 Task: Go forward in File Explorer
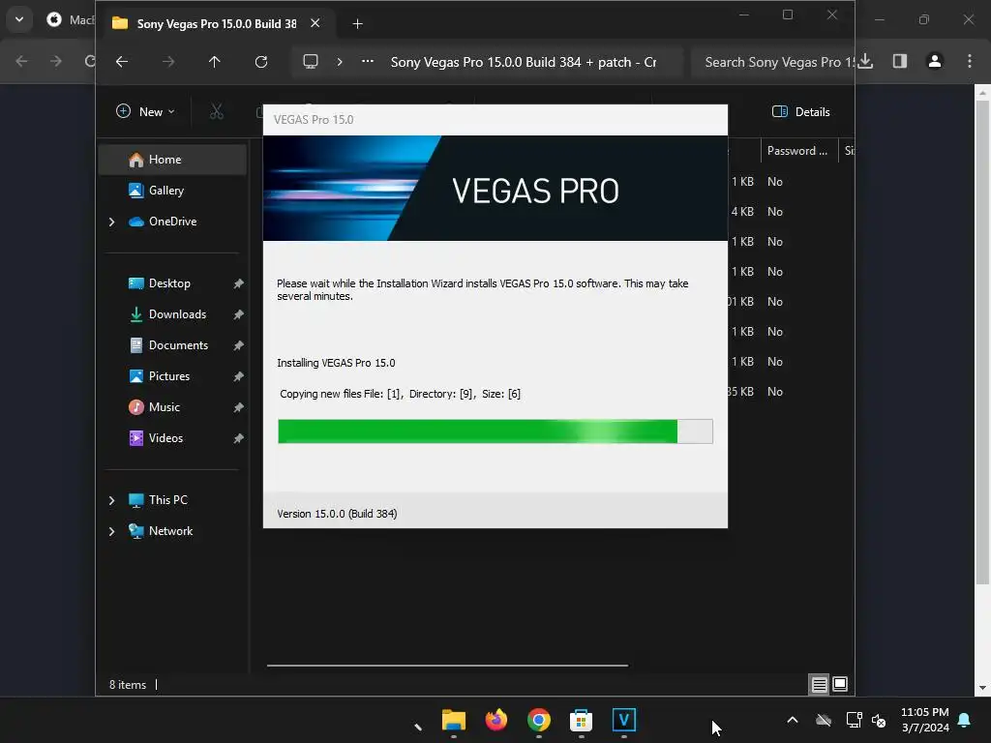pyautogui.click(x=168, y=62)
